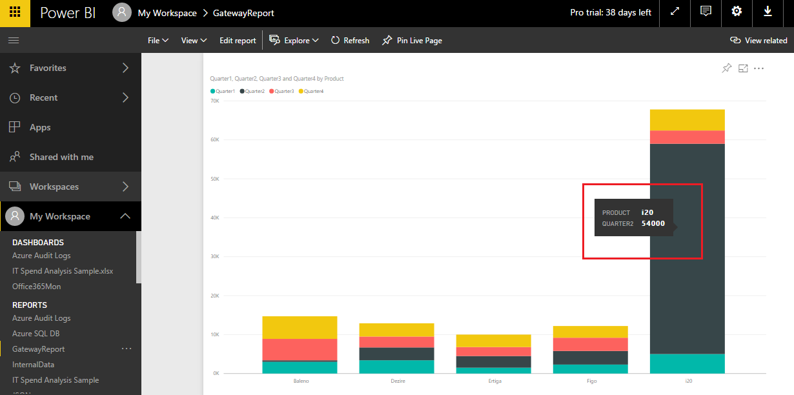Open chart in focus mode icon
Image resolution: width=794 pixels, height=395 pixels.
point(743,68)
